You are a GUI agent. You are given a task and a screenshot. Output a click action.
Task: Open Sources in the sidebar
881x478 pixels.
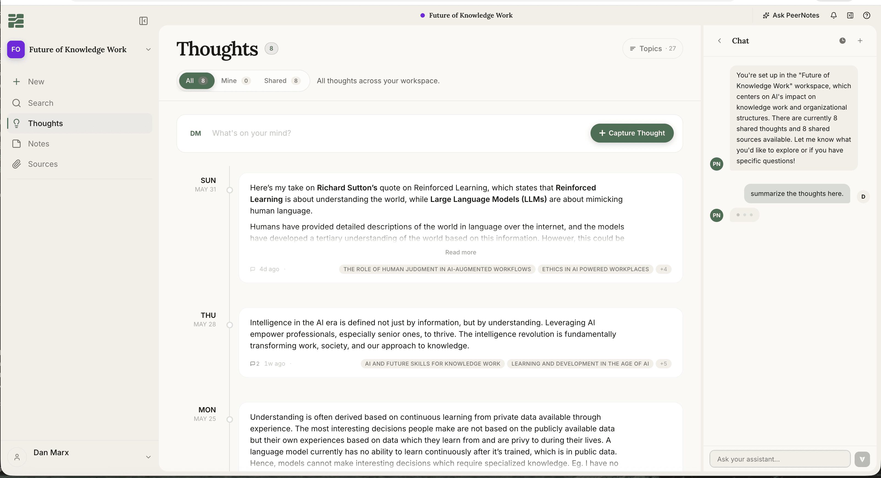click(x=79, y=164)
